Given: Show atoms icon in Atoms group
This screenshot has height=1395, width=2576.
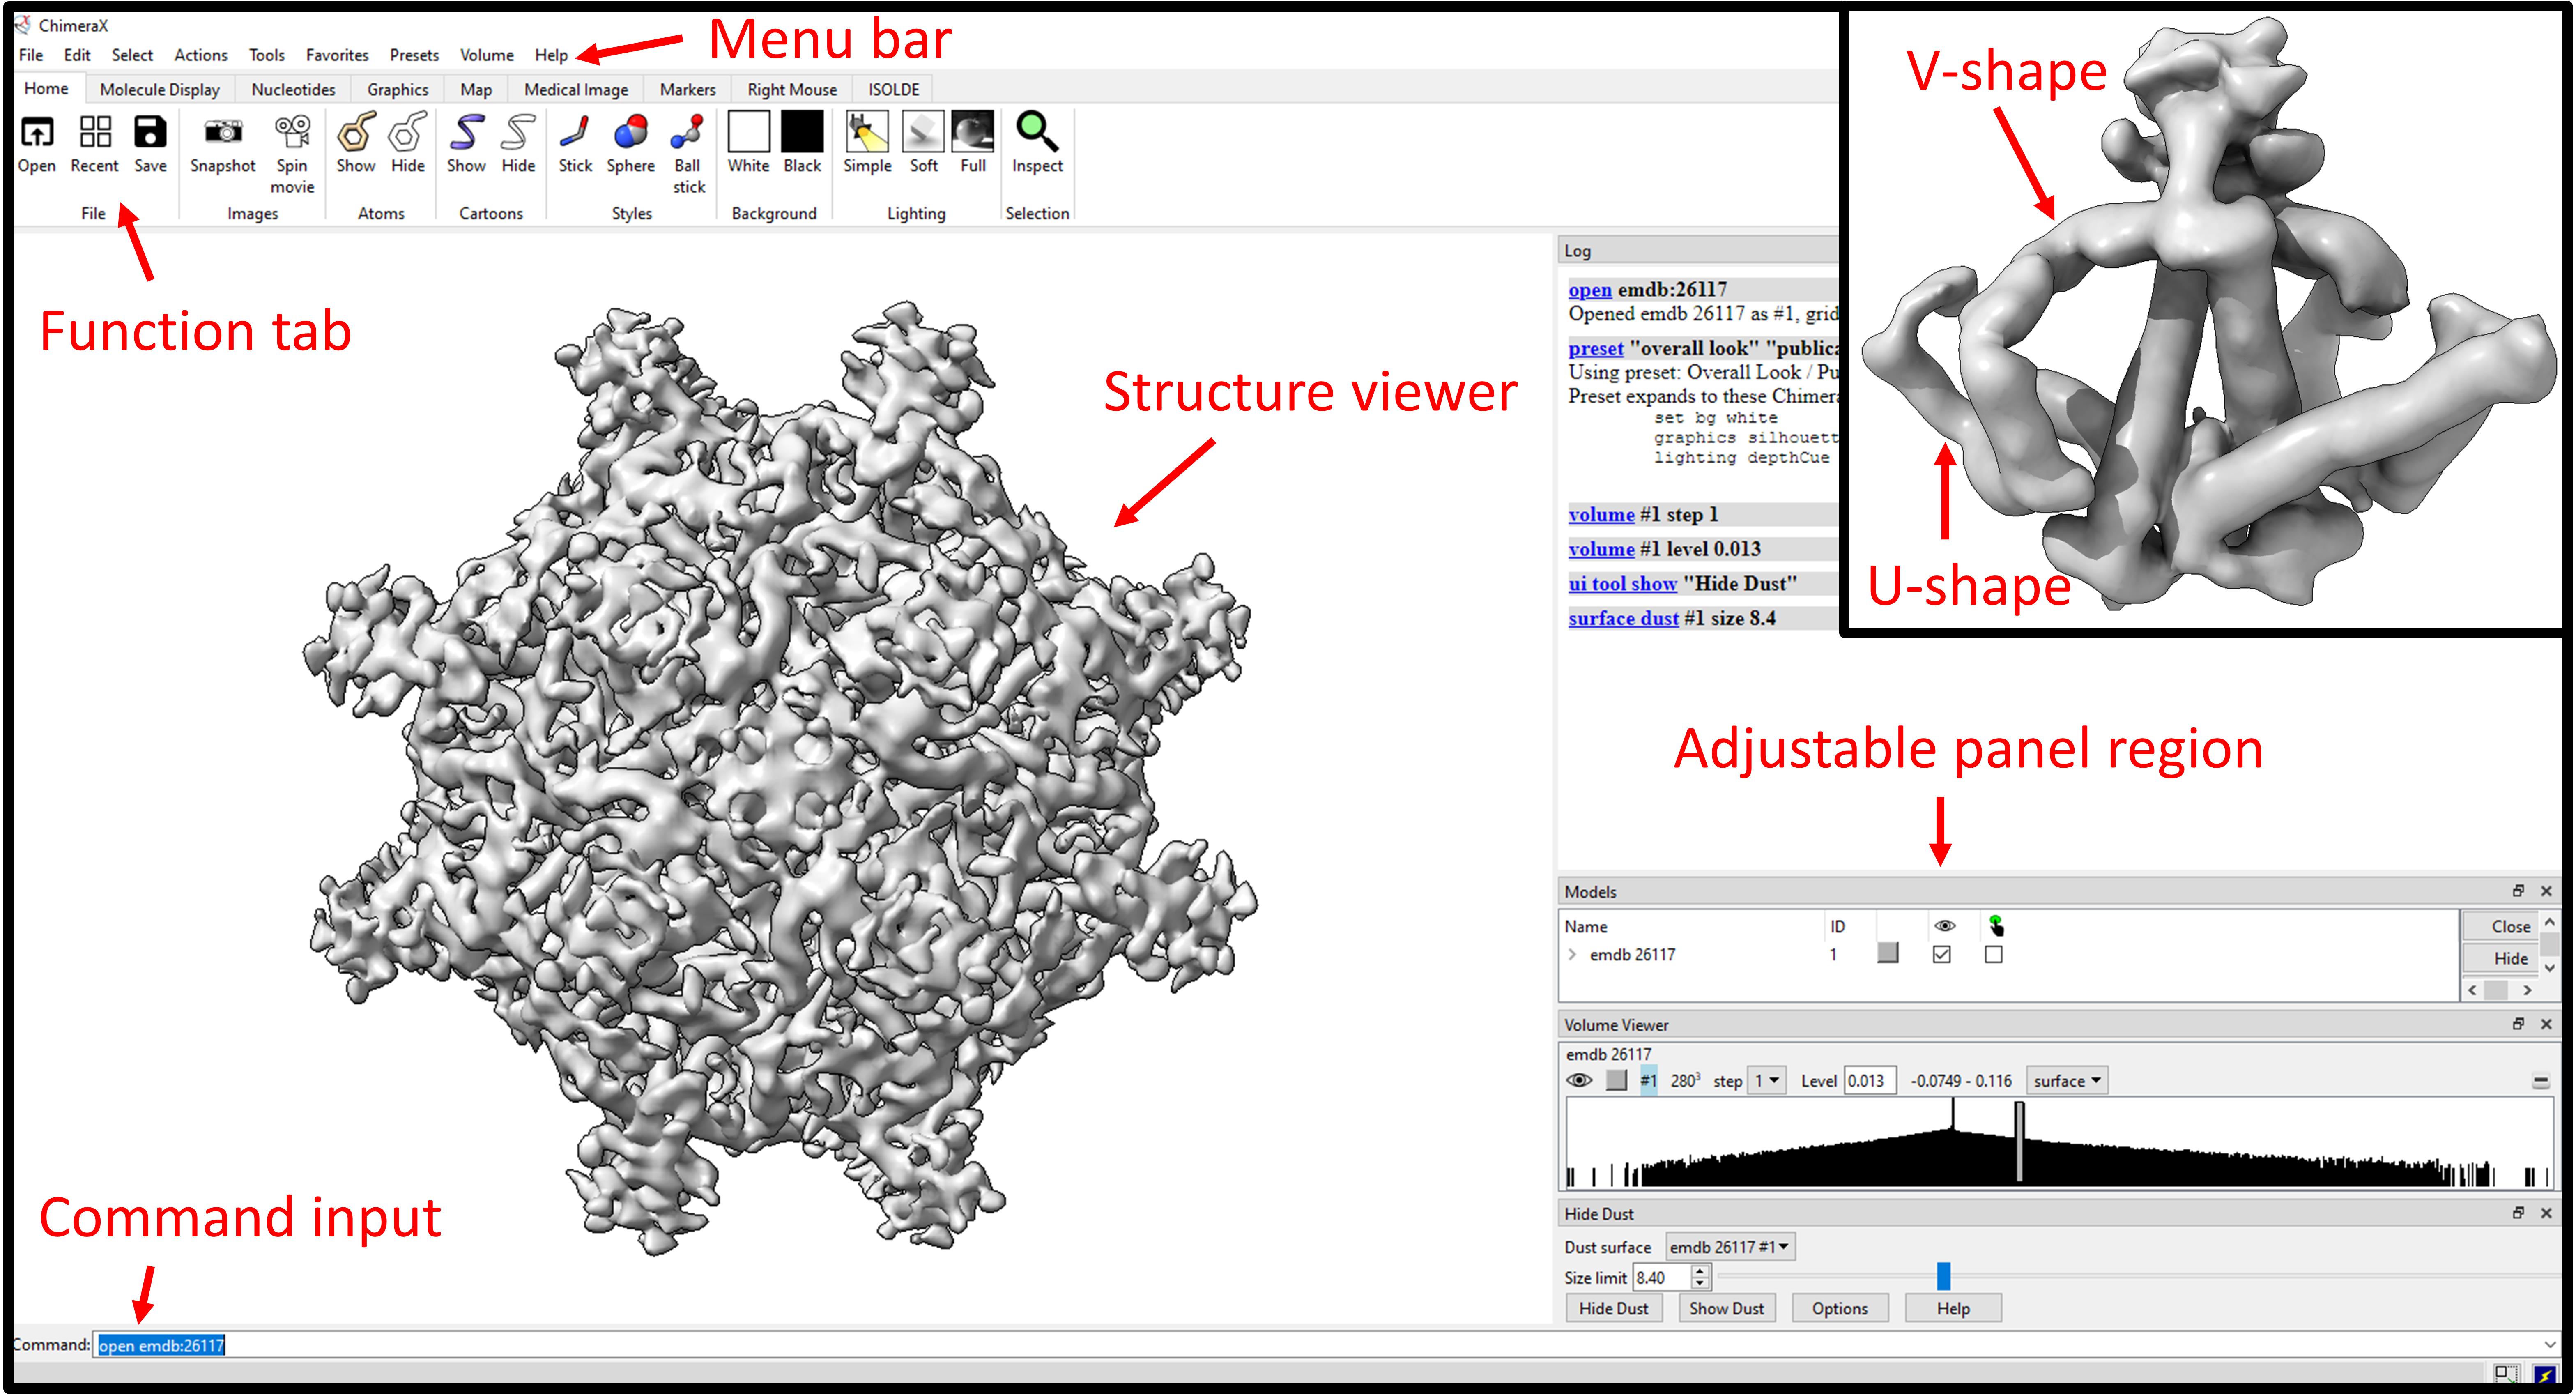Looking at the screenshot, I should 356,132.
